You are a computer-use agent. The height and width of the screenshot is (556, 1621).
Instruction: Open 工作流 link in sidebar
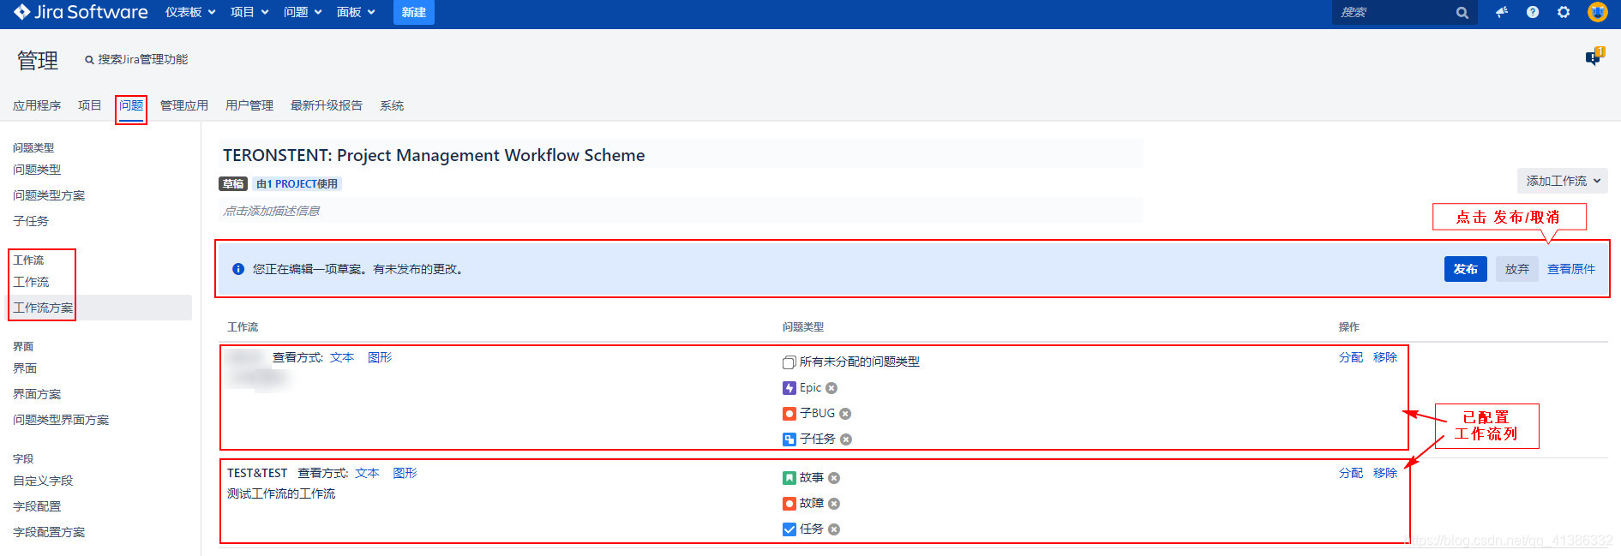tap(31, 282)
